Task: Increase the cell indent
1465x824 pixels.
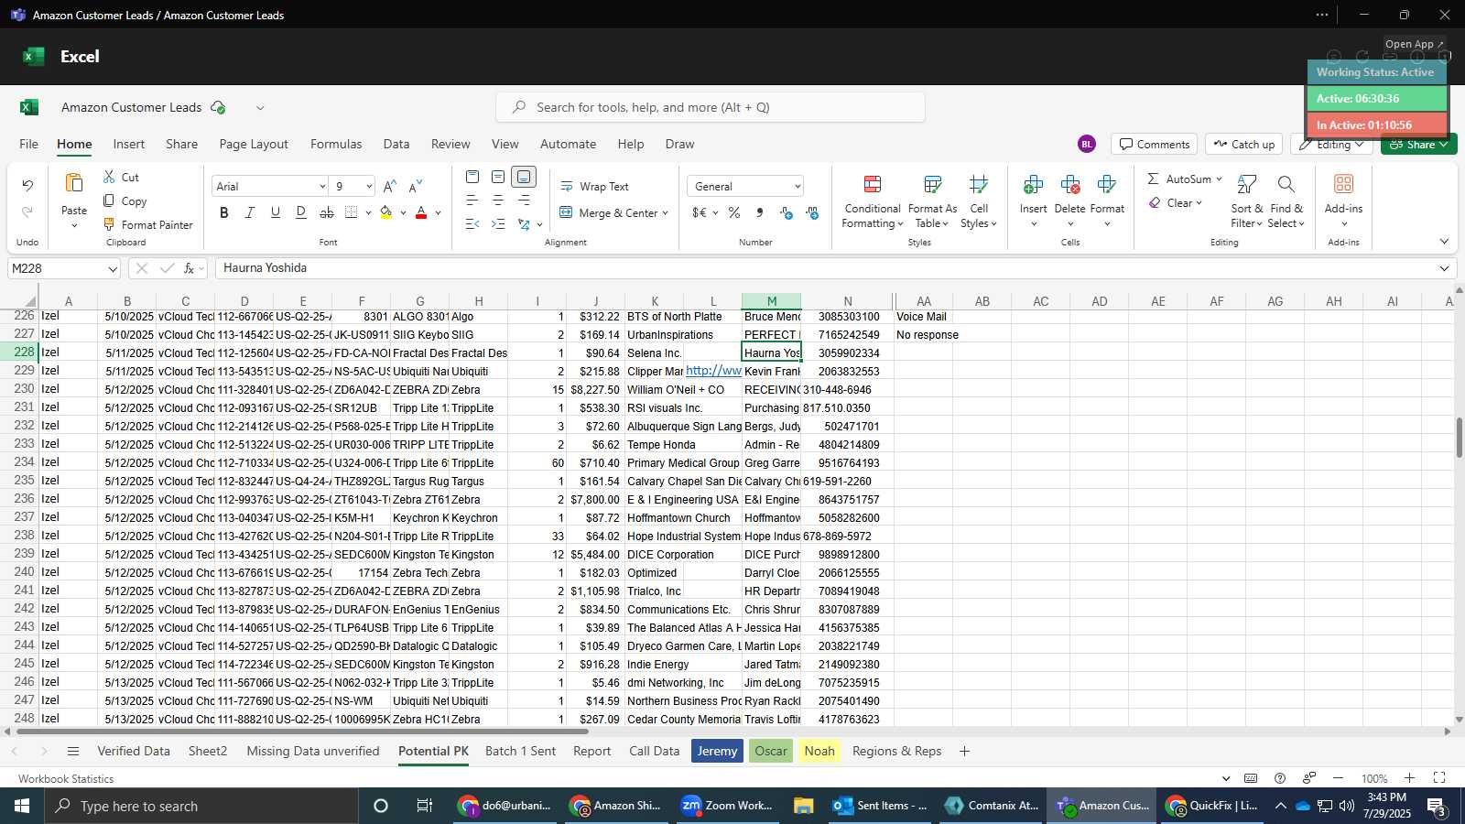Action: pyautogui.click(x=498, y=224)
